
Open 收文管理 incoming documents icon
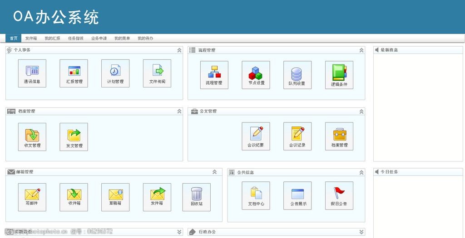[32, 137]
